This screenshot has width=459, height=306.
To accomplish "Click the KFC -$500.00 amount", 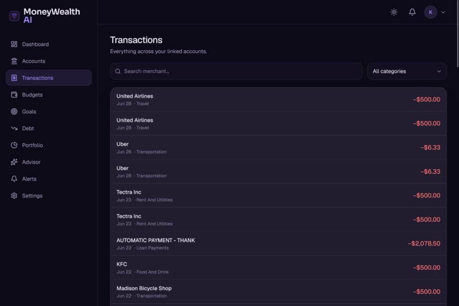I will (427, 268).
